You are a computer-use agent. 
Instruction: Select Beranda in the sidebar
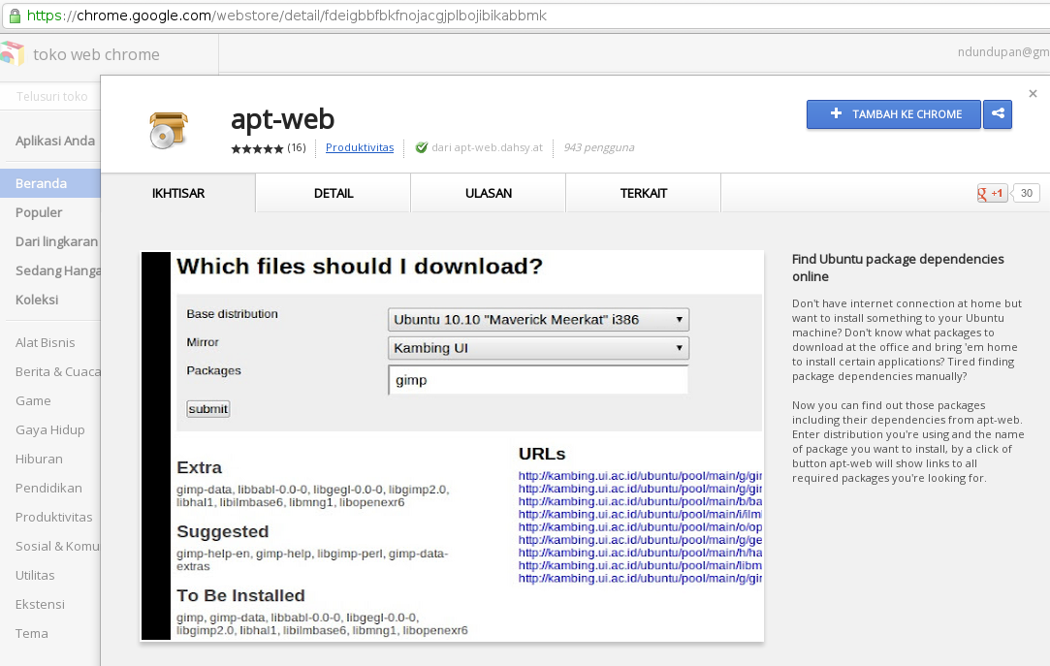(50, 183)
